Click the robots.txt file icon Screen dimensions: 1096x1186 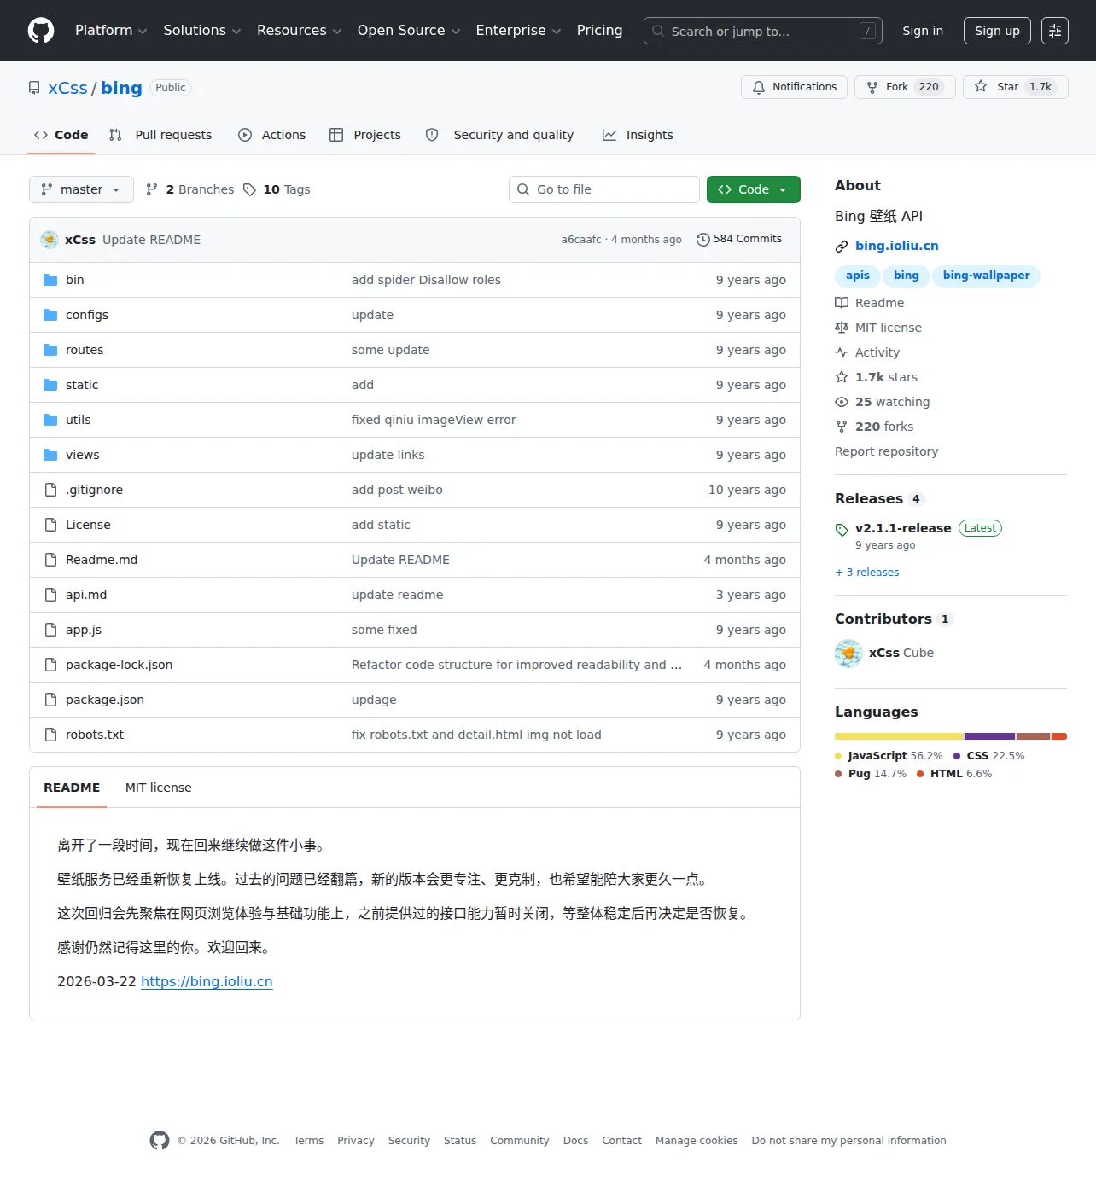pyautogui.click(x=50, y=735)
